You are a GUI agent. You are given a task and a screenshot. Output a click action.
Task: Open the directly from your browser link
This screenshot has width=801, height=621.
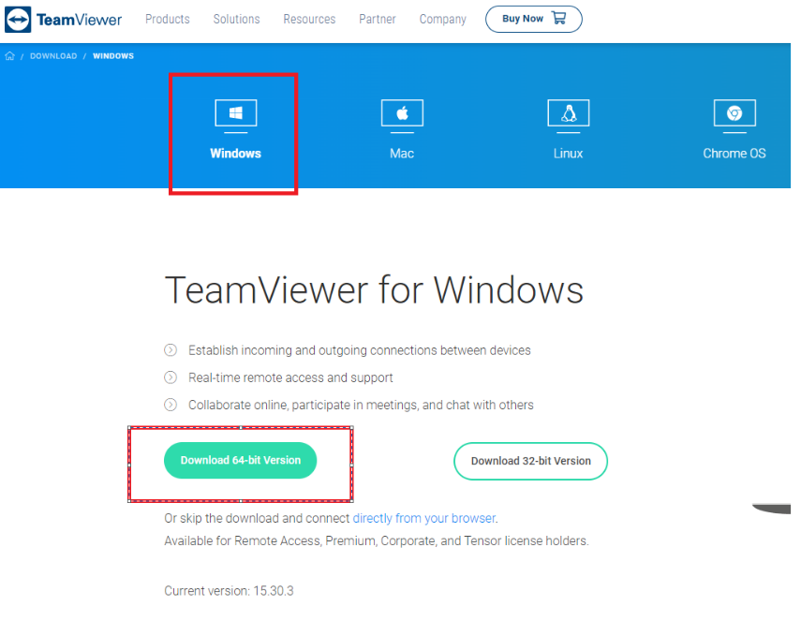(x=424, y=517)
